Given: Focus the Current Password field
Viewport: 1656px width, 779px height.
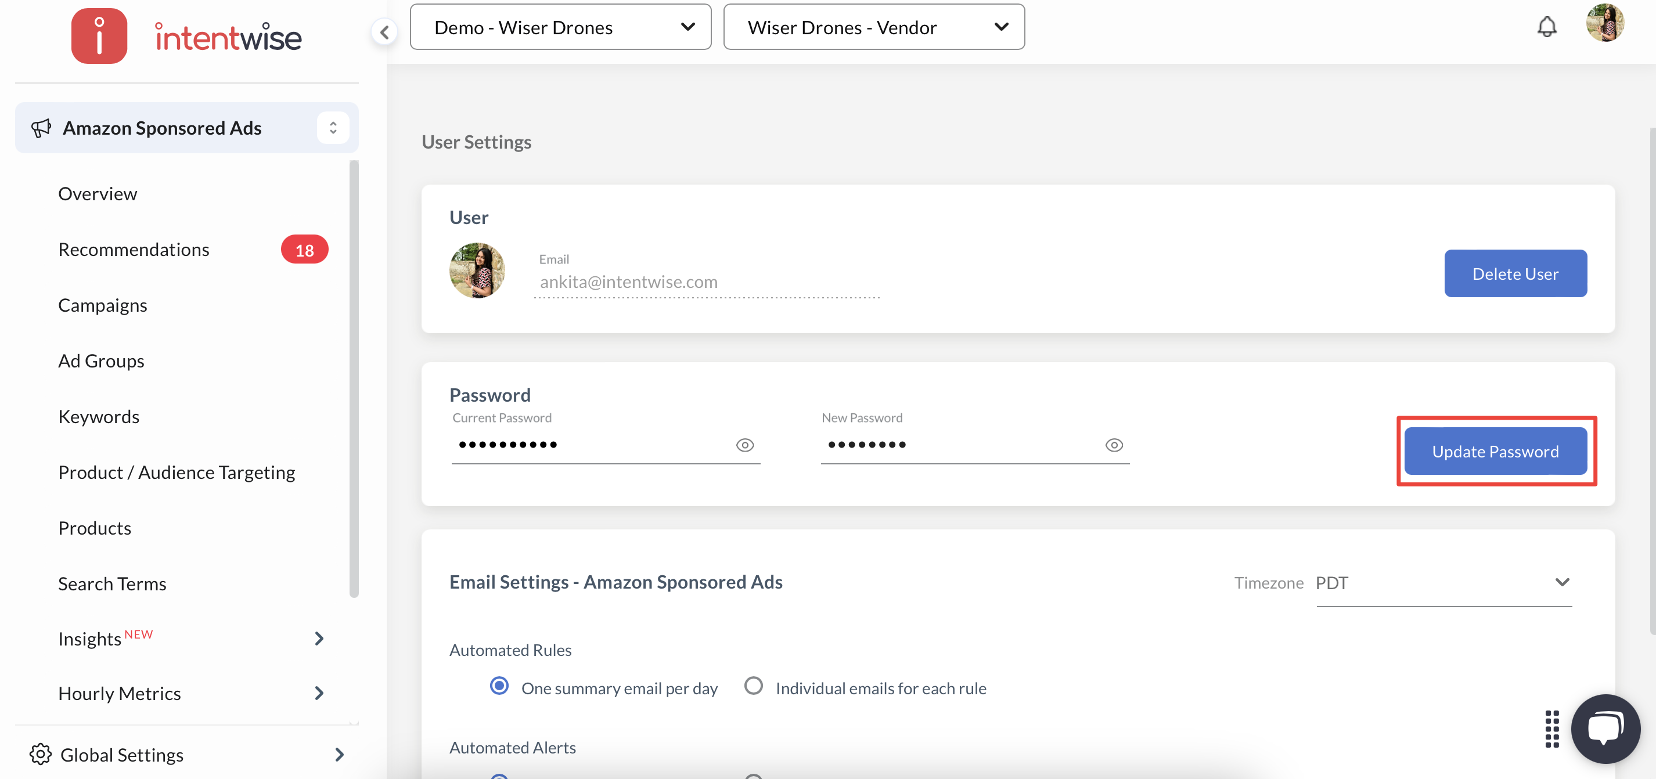Looking at the screenshot, I should [x=606, y=445].
